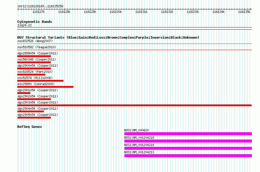The width and height of the screenshot is (260, 172).
Task: Open variant nsv832526 (Wong2007) label
Action: 35,41
